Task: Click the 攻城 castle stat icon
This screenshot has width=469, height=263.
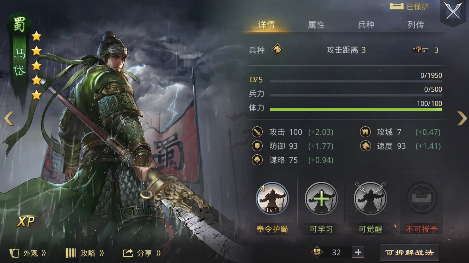Action: click(x=365, y=132)
